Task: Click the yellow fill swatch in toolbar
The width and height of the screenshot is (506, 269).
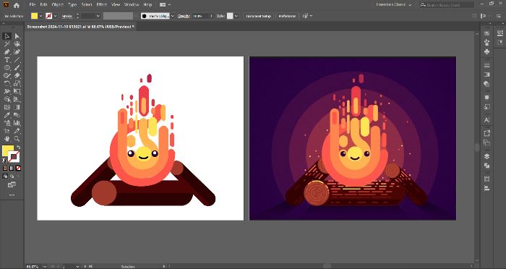Action: (8, 150)
